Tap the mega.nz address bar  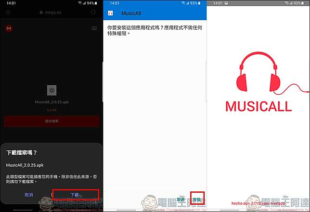51,12
